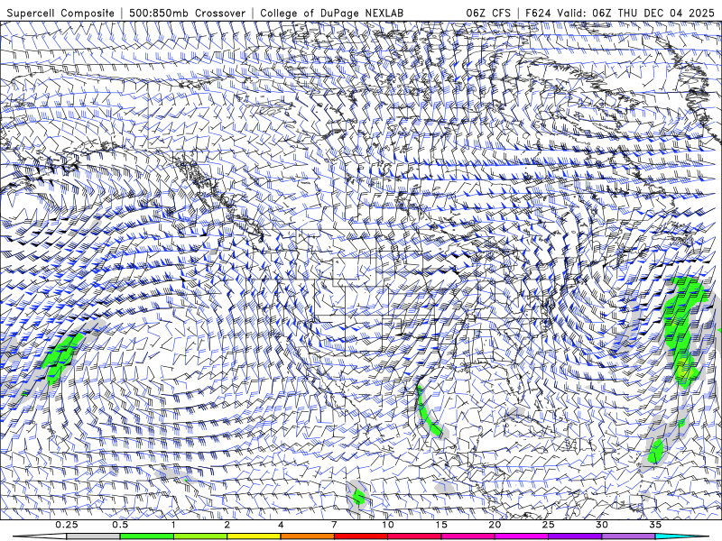This screenshot has width=722, height=541.
Task: Select the hot pink 15–20 legend segment
Action: pyautogui.click(x=467, y=536)
